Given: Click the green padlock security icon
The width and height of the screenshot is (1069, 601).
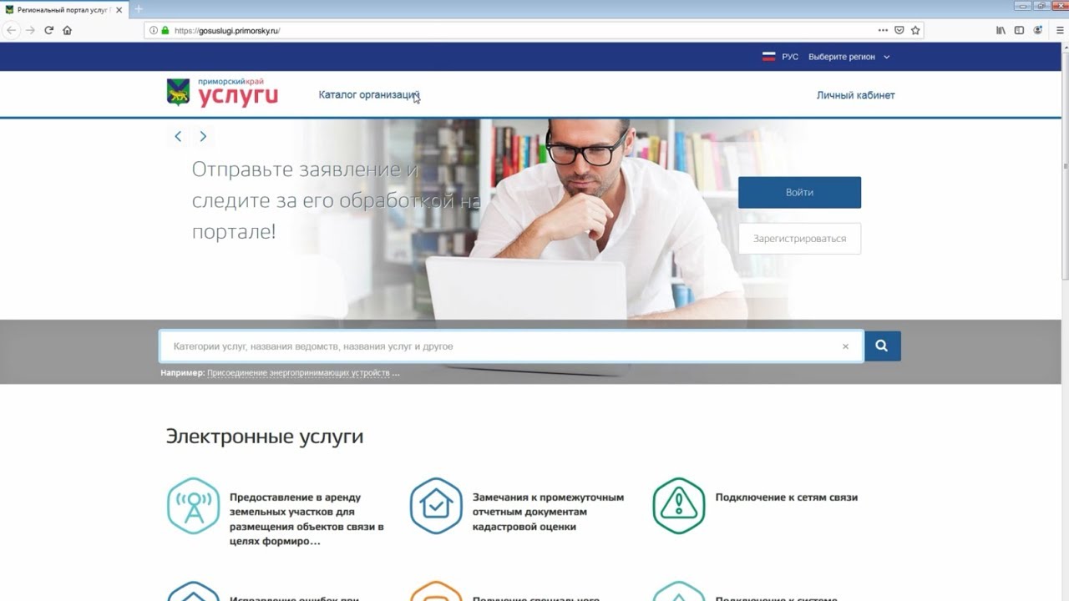Looking at the screenshot, I should pyautogui.click(x=165, y=30).
